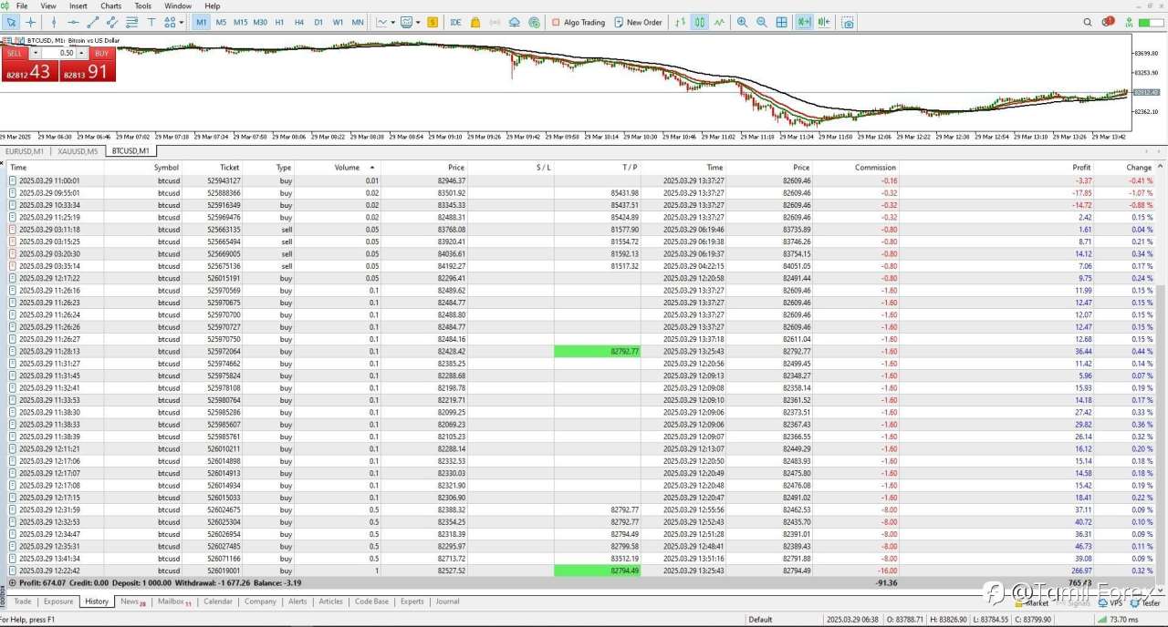Click the 0.50 lot volume field
The width and height of the screenshot is (1168, 627).
(66, 53)
